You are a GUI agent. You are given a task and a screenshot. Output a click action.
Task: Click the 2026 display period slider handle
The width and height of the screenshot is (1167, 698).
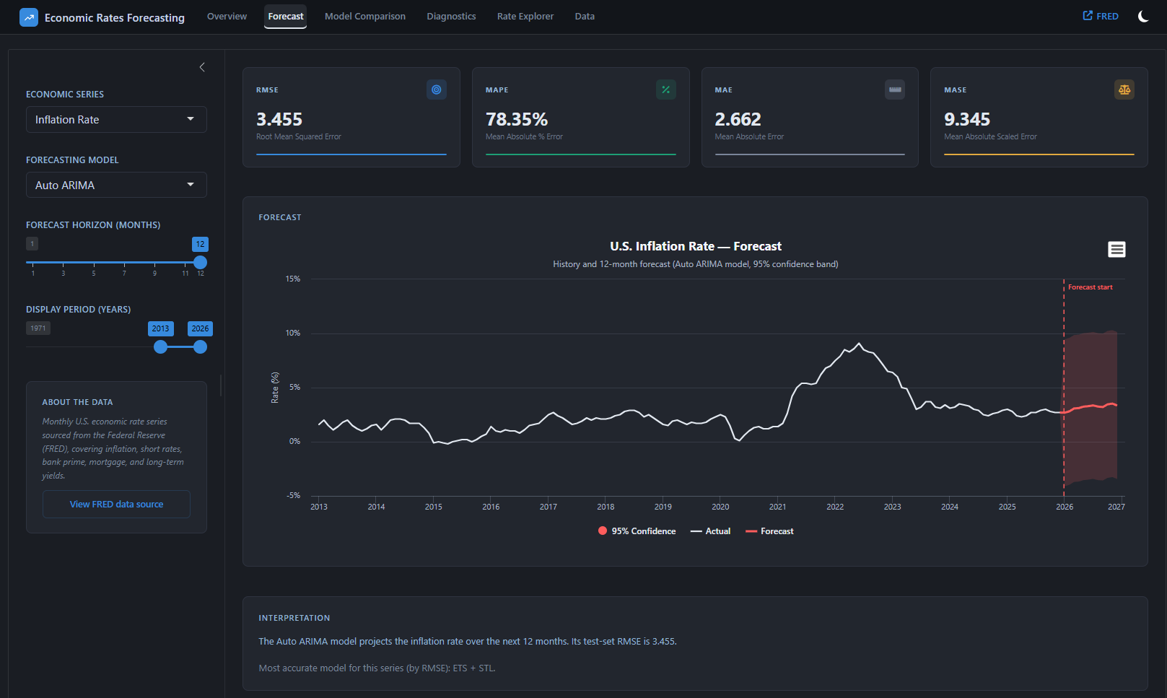coord(201,347)
